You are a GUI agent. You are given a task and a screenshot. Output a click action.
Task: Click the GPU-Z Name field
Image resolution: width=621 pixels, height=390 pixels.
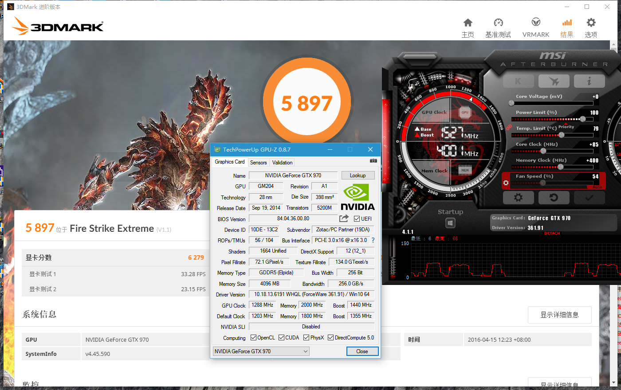click(x=293, y=175)
